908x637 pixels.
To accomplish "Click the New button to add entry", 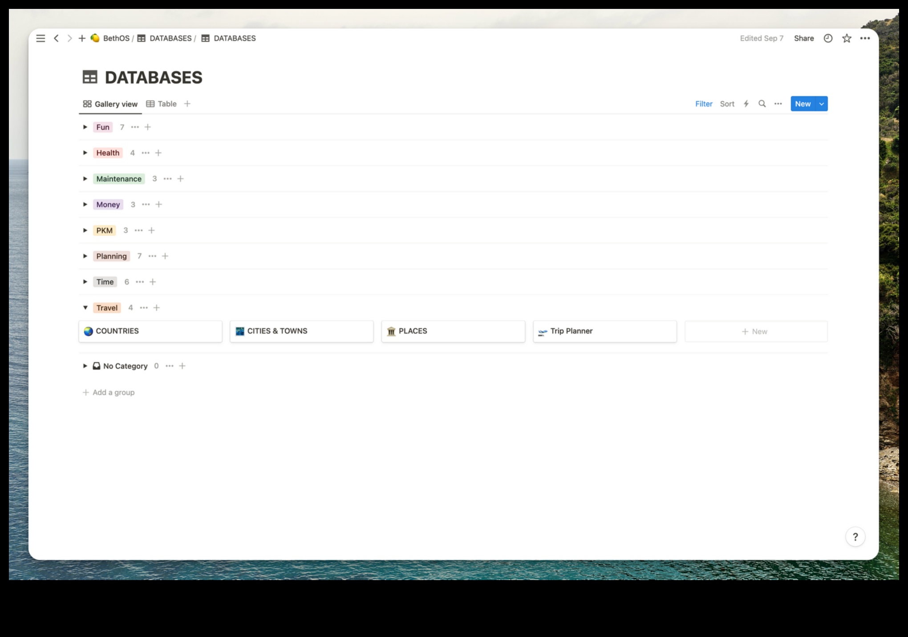I will tap(802, 103).
